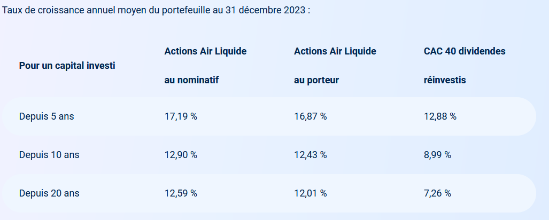
Task: Click the 12,88 % CAC 40 value
Action: [x=440, y=116]
